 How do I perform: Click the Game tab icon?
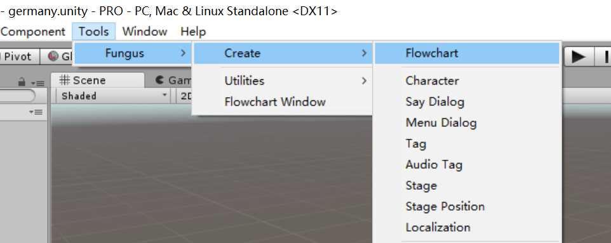[159, 80]
